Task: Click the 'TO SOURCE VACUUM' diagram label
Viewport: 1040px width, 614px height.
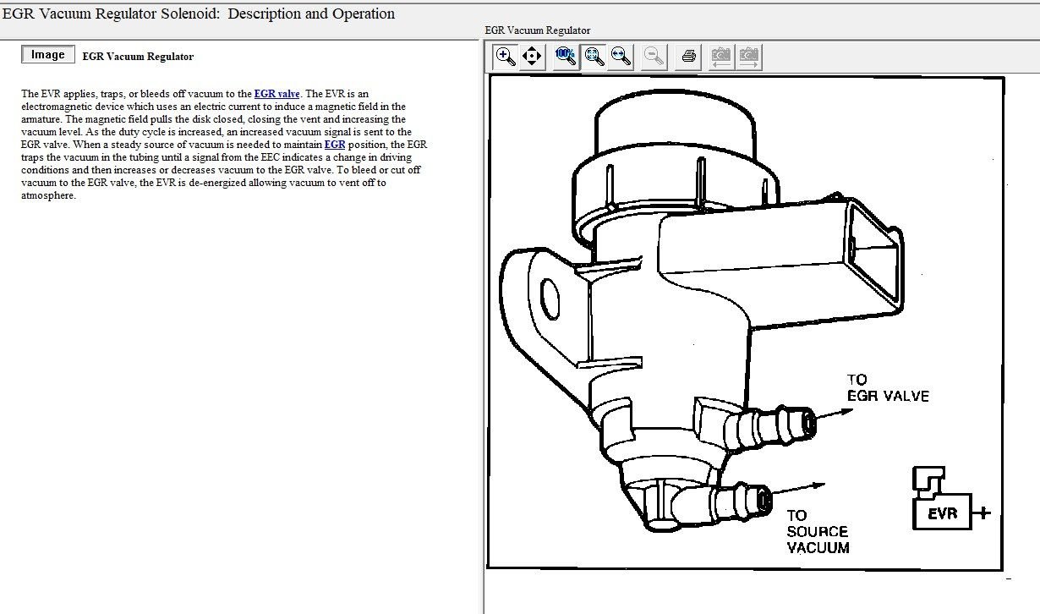Action: (x=817, y=531)
